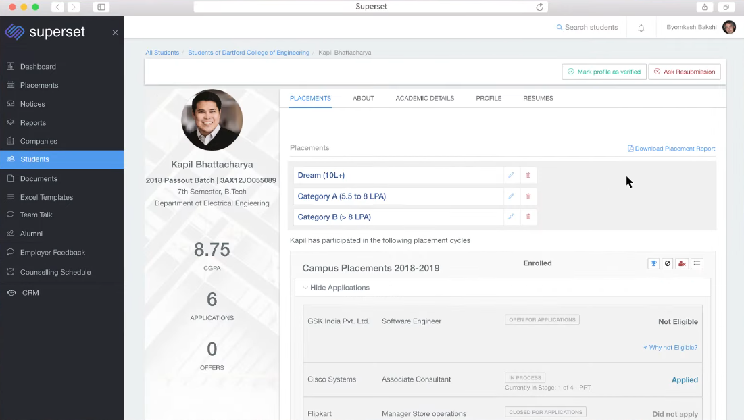Image resolution: width=744 pixels, height=420 pixels.
Task: Reload page with refresh icon
Action: tap(539, 7)
